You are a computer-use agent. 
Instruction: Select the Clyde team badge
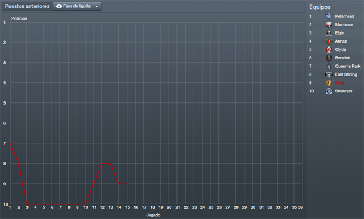(x=329, y=49)
